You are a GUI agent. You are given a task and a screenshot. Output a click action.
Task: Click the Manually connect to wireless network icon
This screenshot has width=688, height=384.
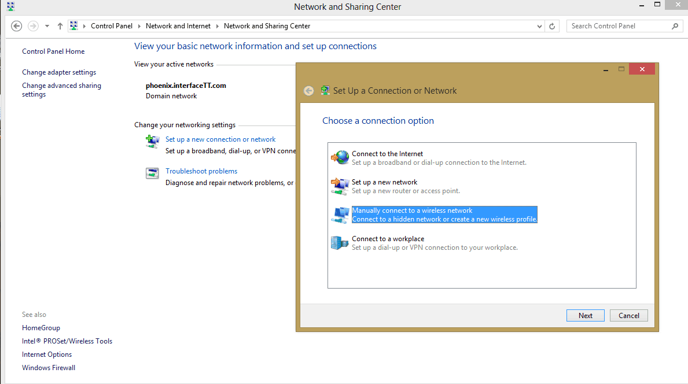click(340, 214)
